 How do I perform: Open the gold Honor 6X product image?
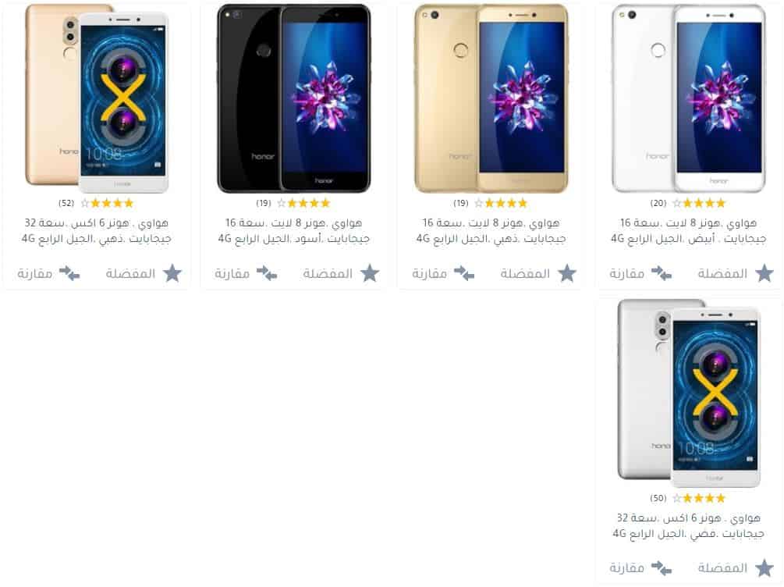(x=97, y=98)
